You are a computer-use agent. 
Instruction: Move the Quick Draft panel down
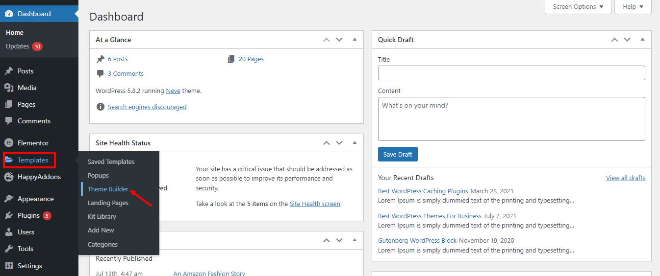coord(627,40)
